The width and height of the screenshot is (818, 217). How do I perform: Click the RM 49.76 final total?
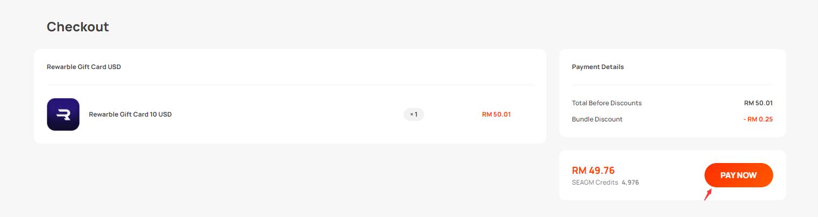pyautogui.click(x=593, y=171)
